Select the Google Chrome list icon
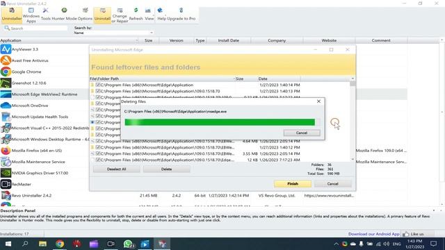This screenshot has height=250, width=445. point(6,72)
